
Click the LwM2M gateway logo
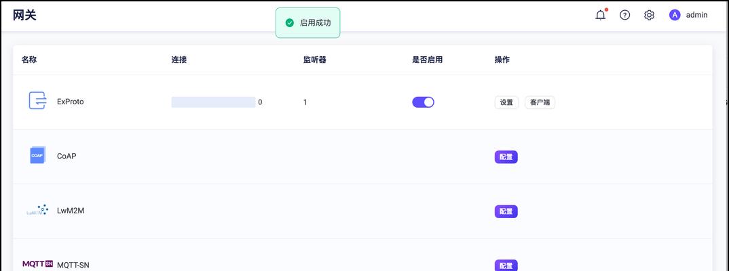tap(37, 210)
